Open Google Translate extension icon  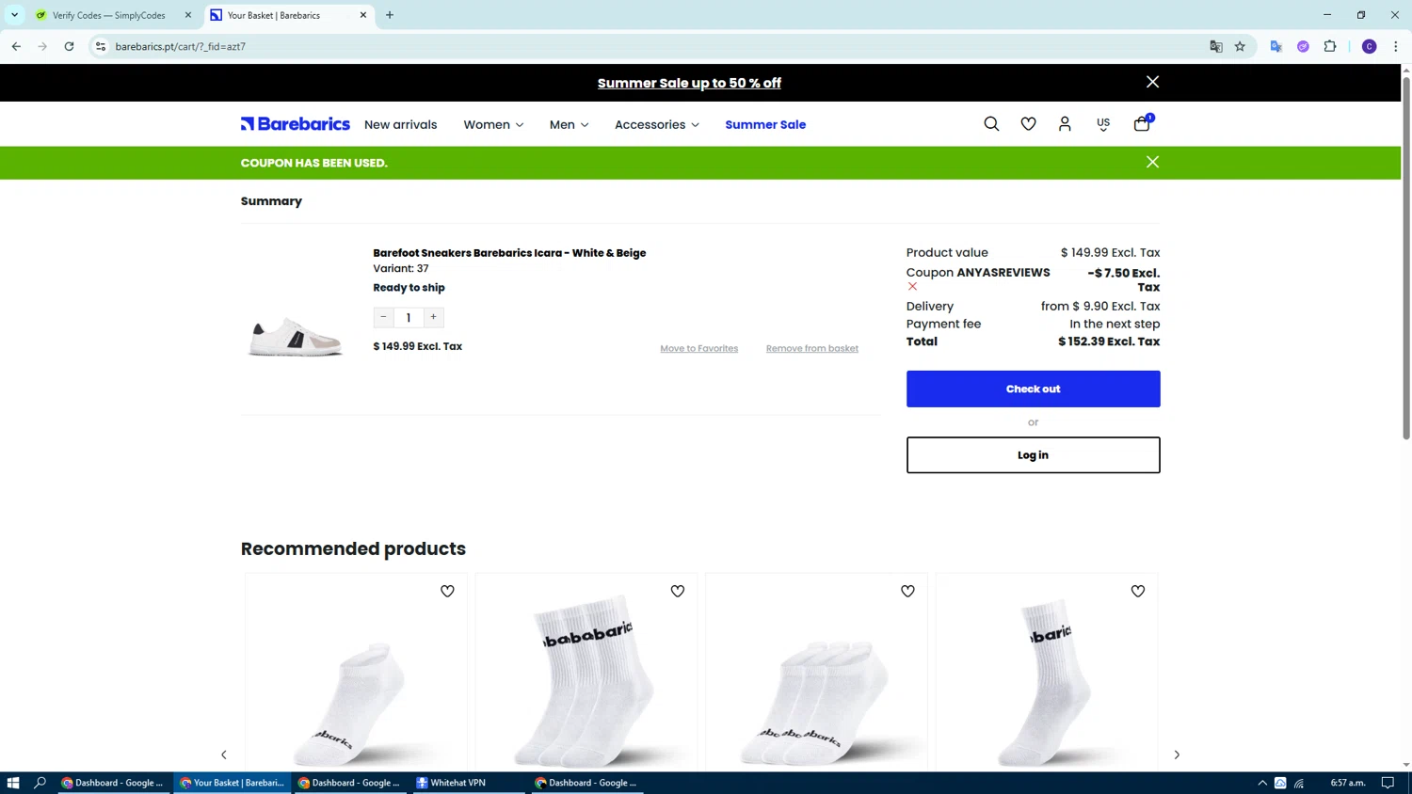(1276, 46)
